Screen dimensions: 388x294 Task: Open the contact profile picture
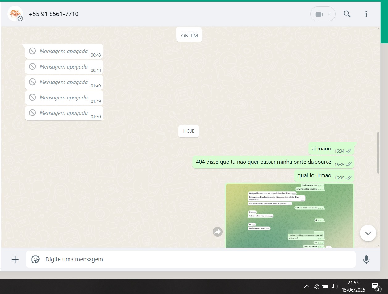(x=15, y=14)
